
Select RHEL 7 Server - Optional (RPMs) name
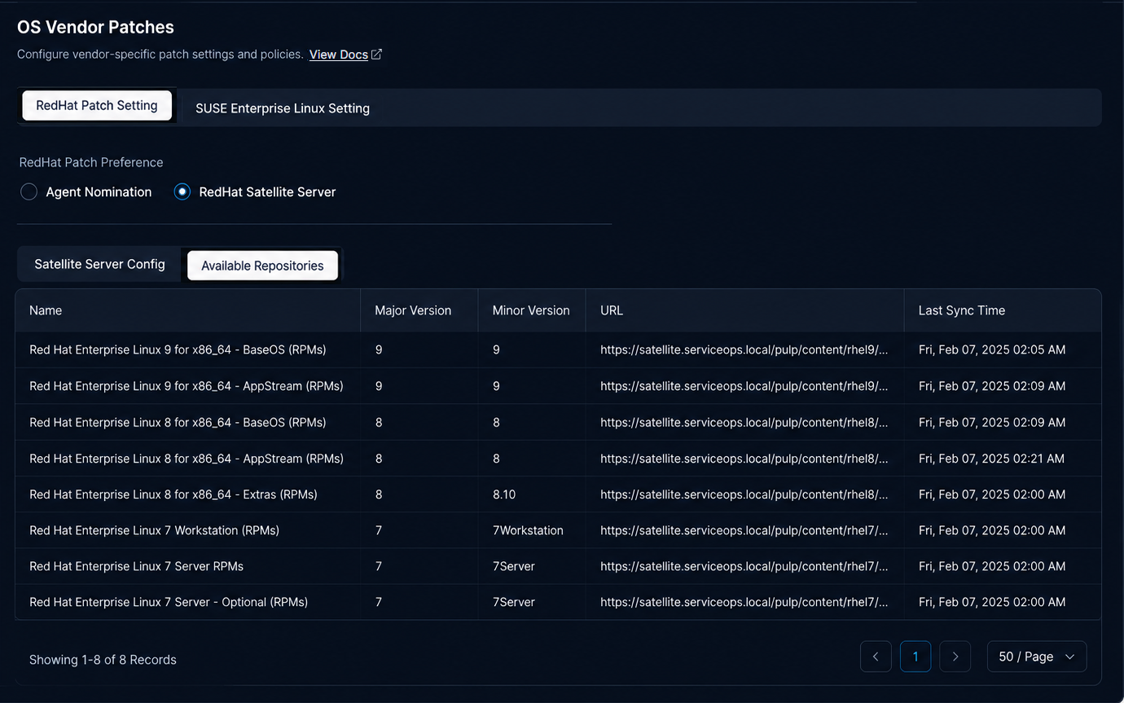pyautogui.click(x=169, y=602)
